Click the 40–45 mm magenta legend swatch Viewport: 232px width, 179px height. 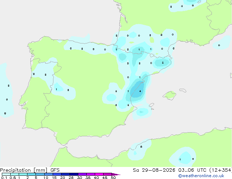99,174
